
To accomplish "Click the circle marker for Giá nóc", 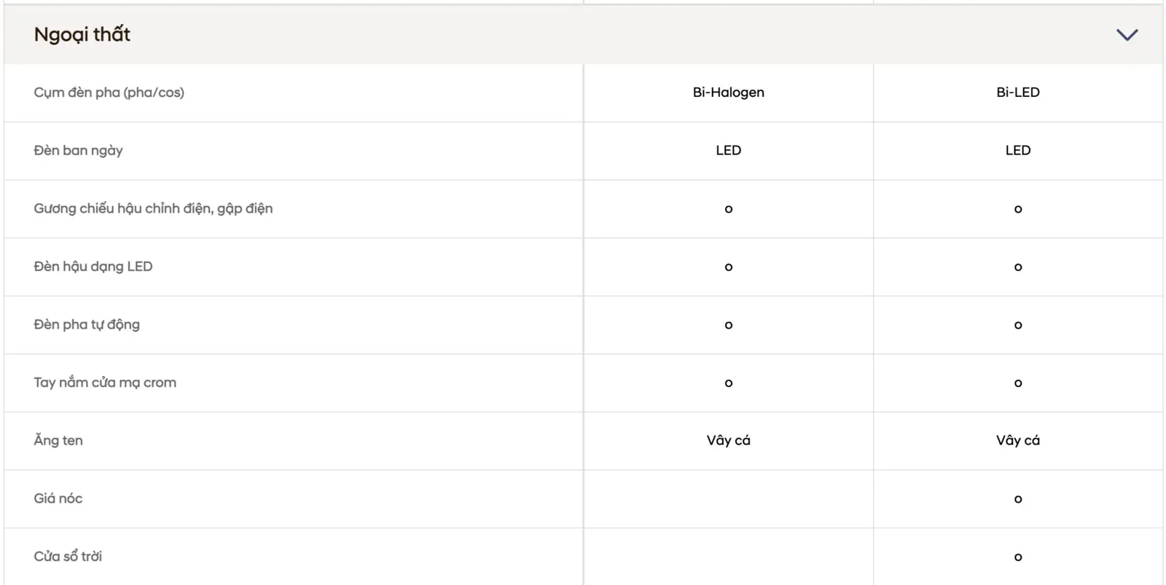I will [1018, 499].
